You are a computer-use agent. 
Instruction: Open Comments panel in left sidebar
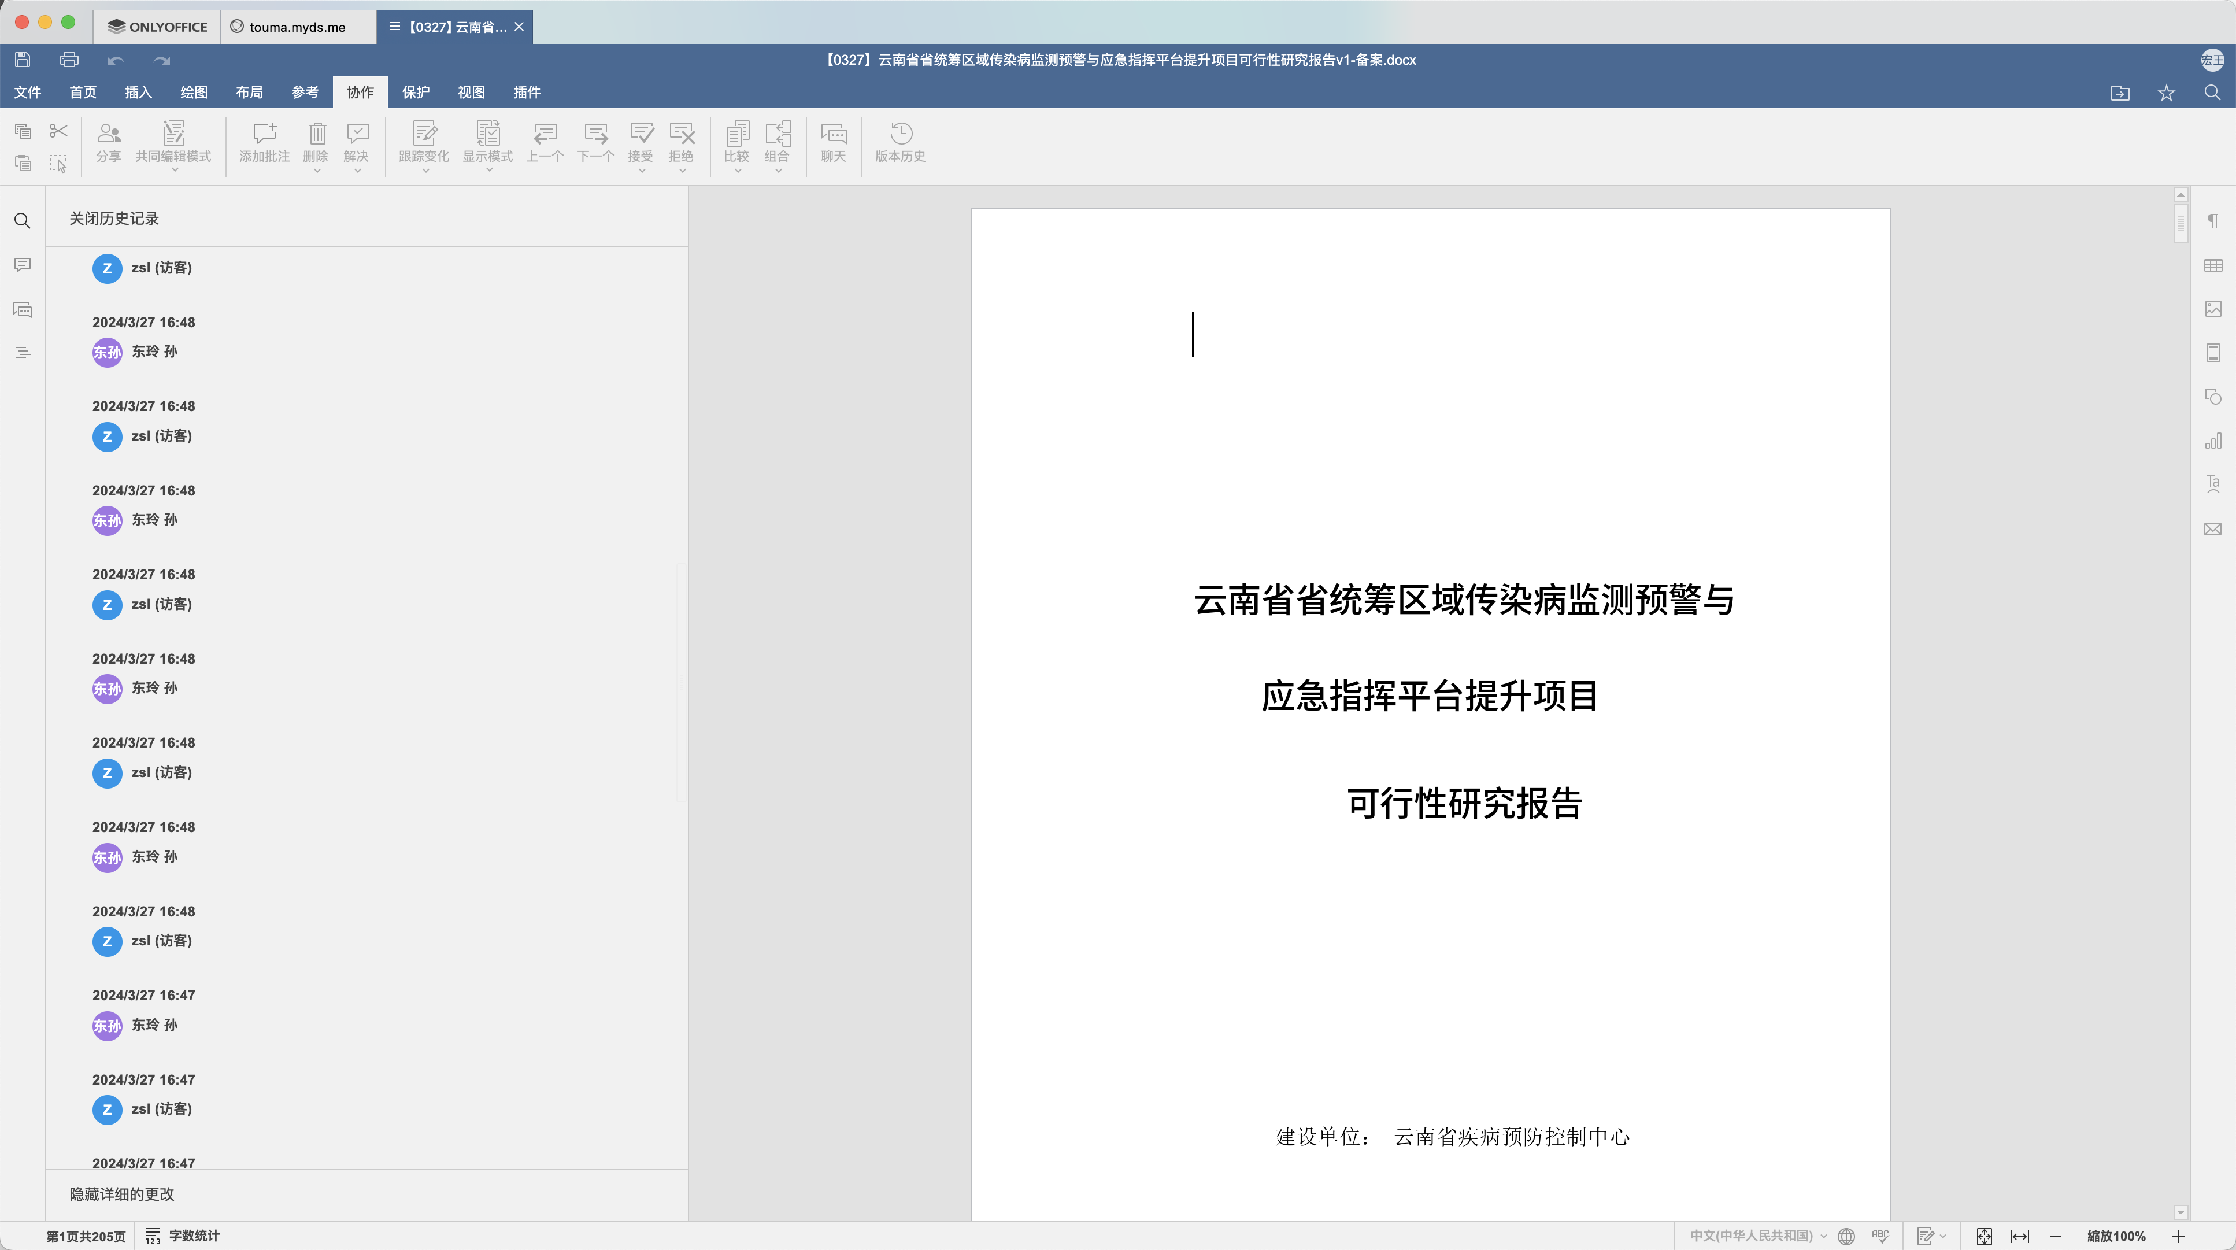23,265
